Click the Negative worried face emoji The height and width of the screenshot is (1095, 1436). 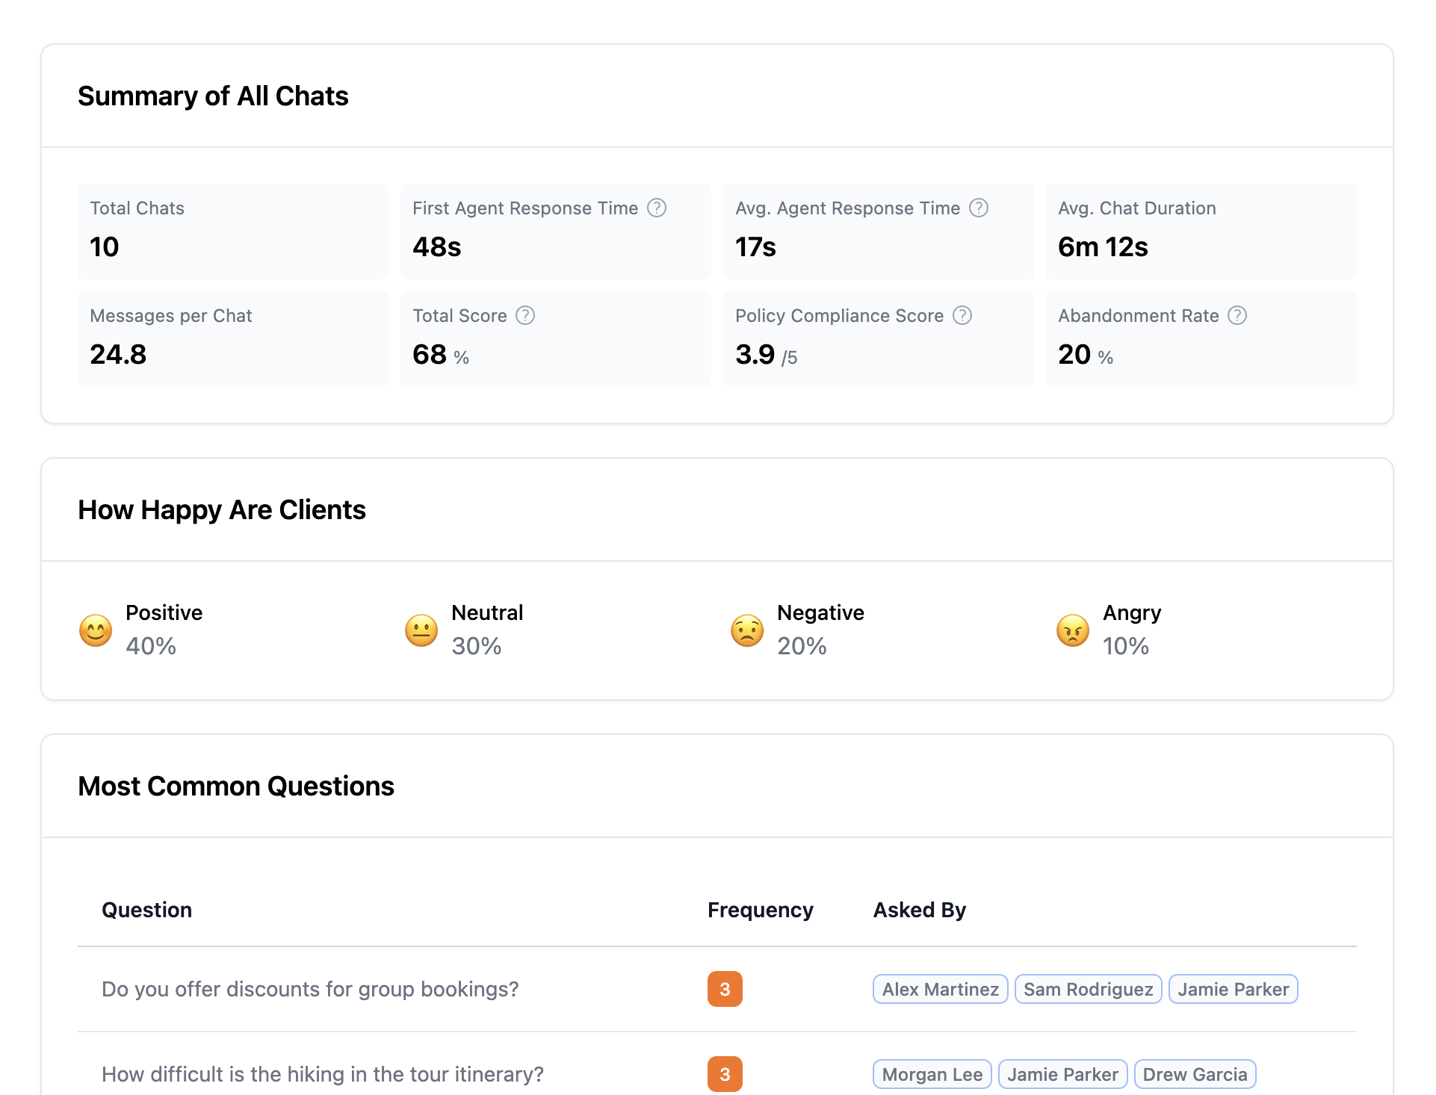point(747,630)
